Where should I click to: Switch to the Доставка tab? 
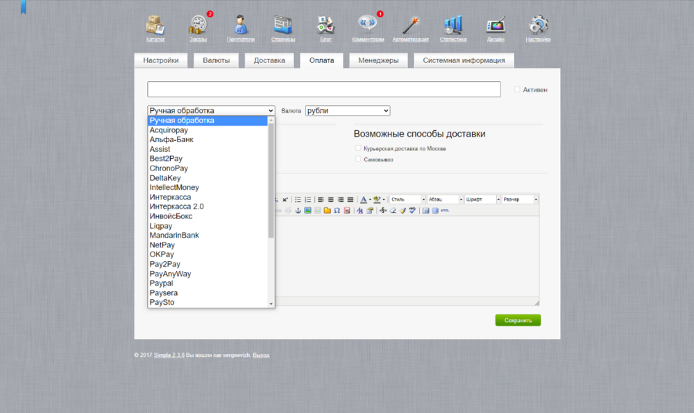(269, 61)
